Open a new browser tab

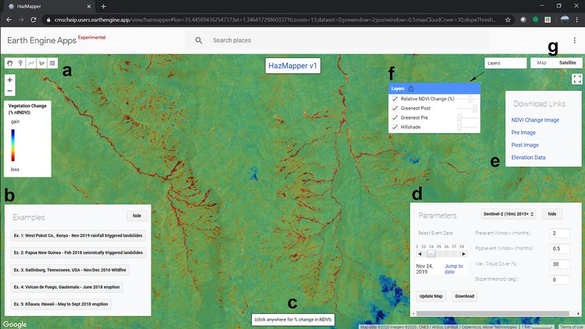[103, 6]
